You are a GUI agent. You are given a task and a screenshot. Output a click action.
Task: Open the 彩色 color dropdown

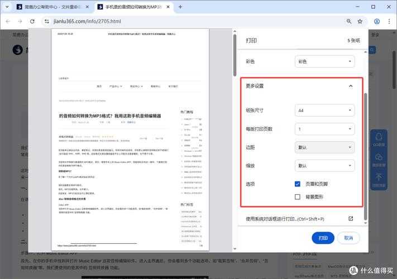click(x=324, y=61)
